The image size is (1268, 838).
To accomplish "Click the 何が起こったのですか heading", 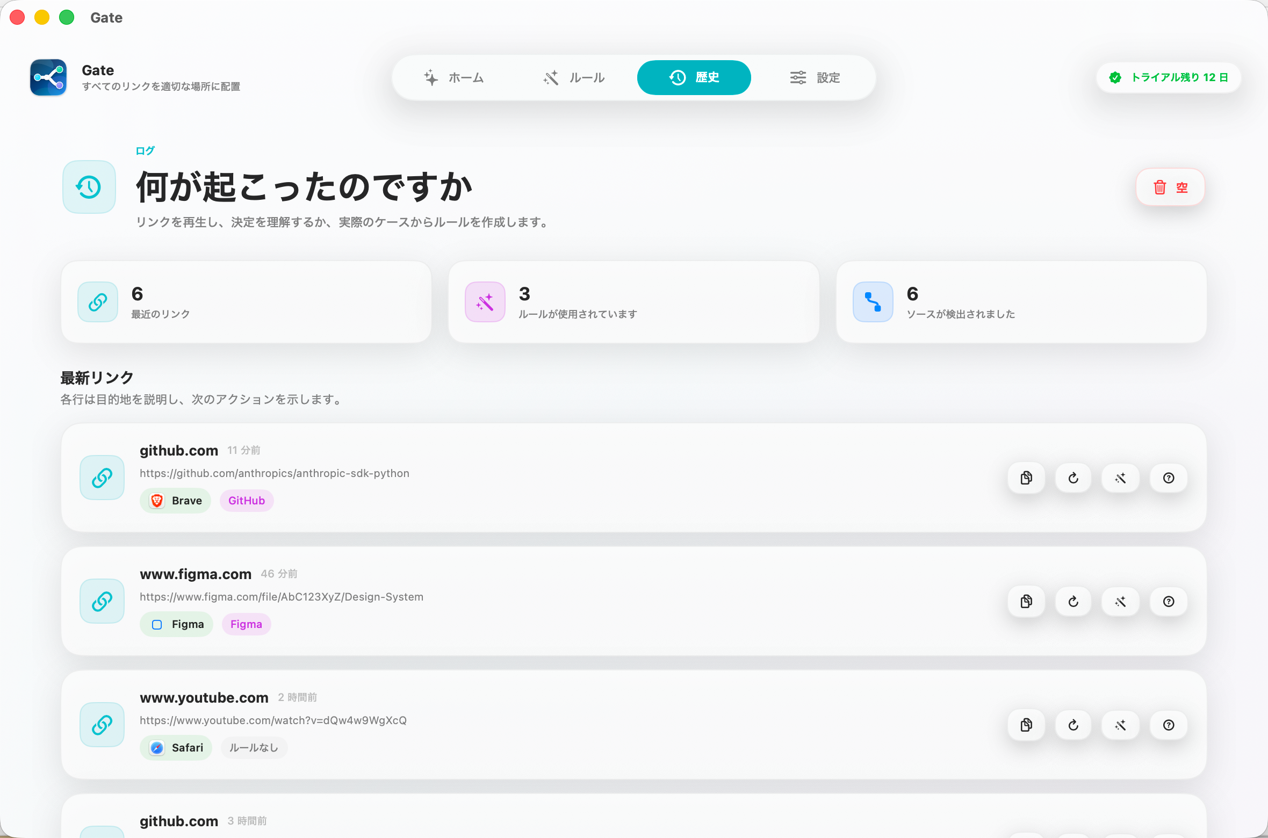I will [304, 187].
